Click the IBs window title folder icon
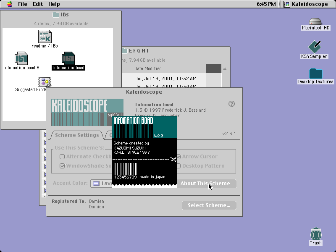The image size is (336, 252). pyautogui.click(x=56, y=15)
